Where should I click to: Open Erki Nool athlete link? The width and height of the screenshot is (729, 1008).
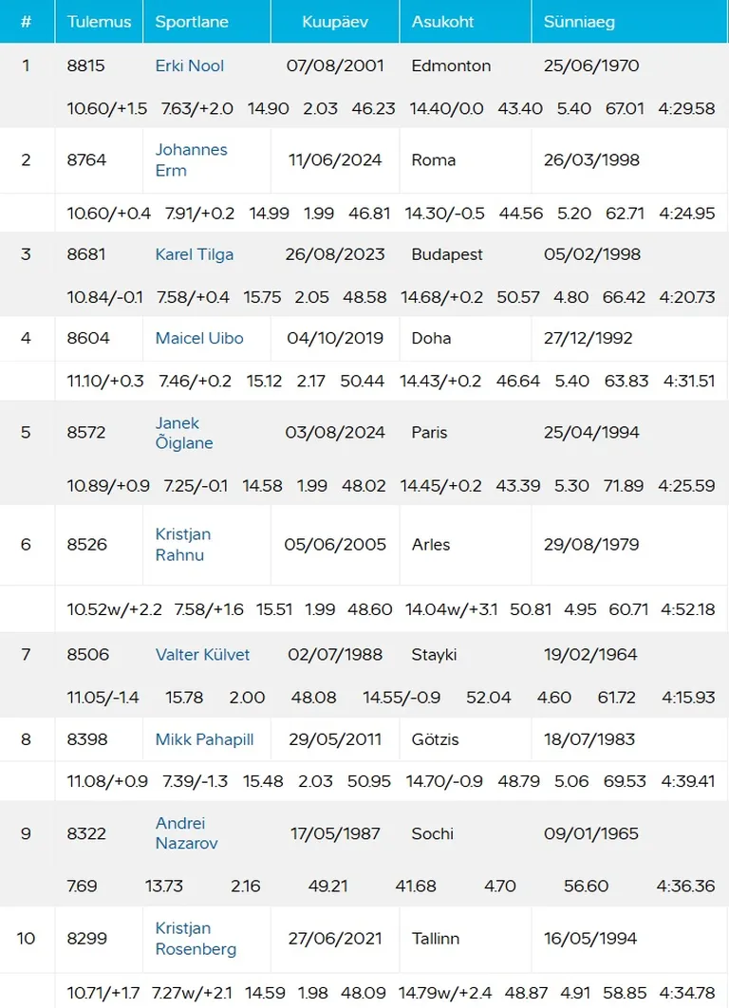190,66
